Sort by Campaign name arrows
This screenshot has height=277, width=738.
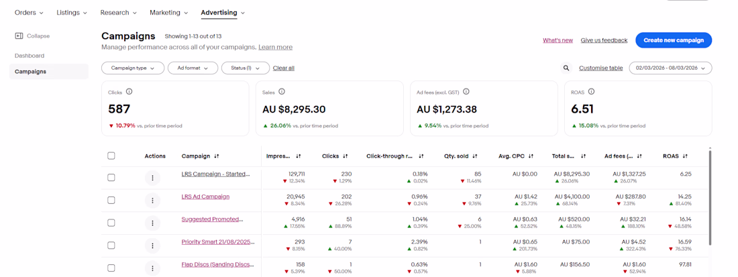pyautogui.click(x=217, y=156)
